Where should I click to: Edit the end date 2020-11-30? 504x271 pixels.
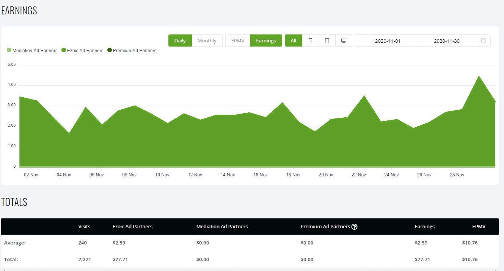[x=447, y=41]
